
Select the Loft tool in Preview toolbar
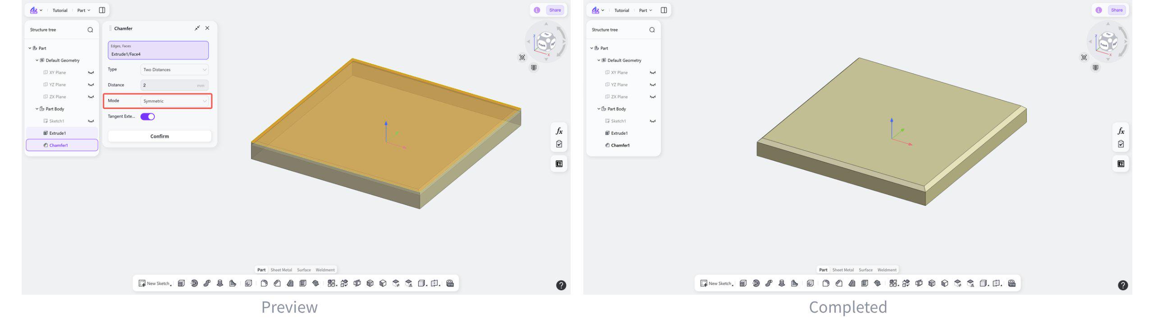coord(220,283)
